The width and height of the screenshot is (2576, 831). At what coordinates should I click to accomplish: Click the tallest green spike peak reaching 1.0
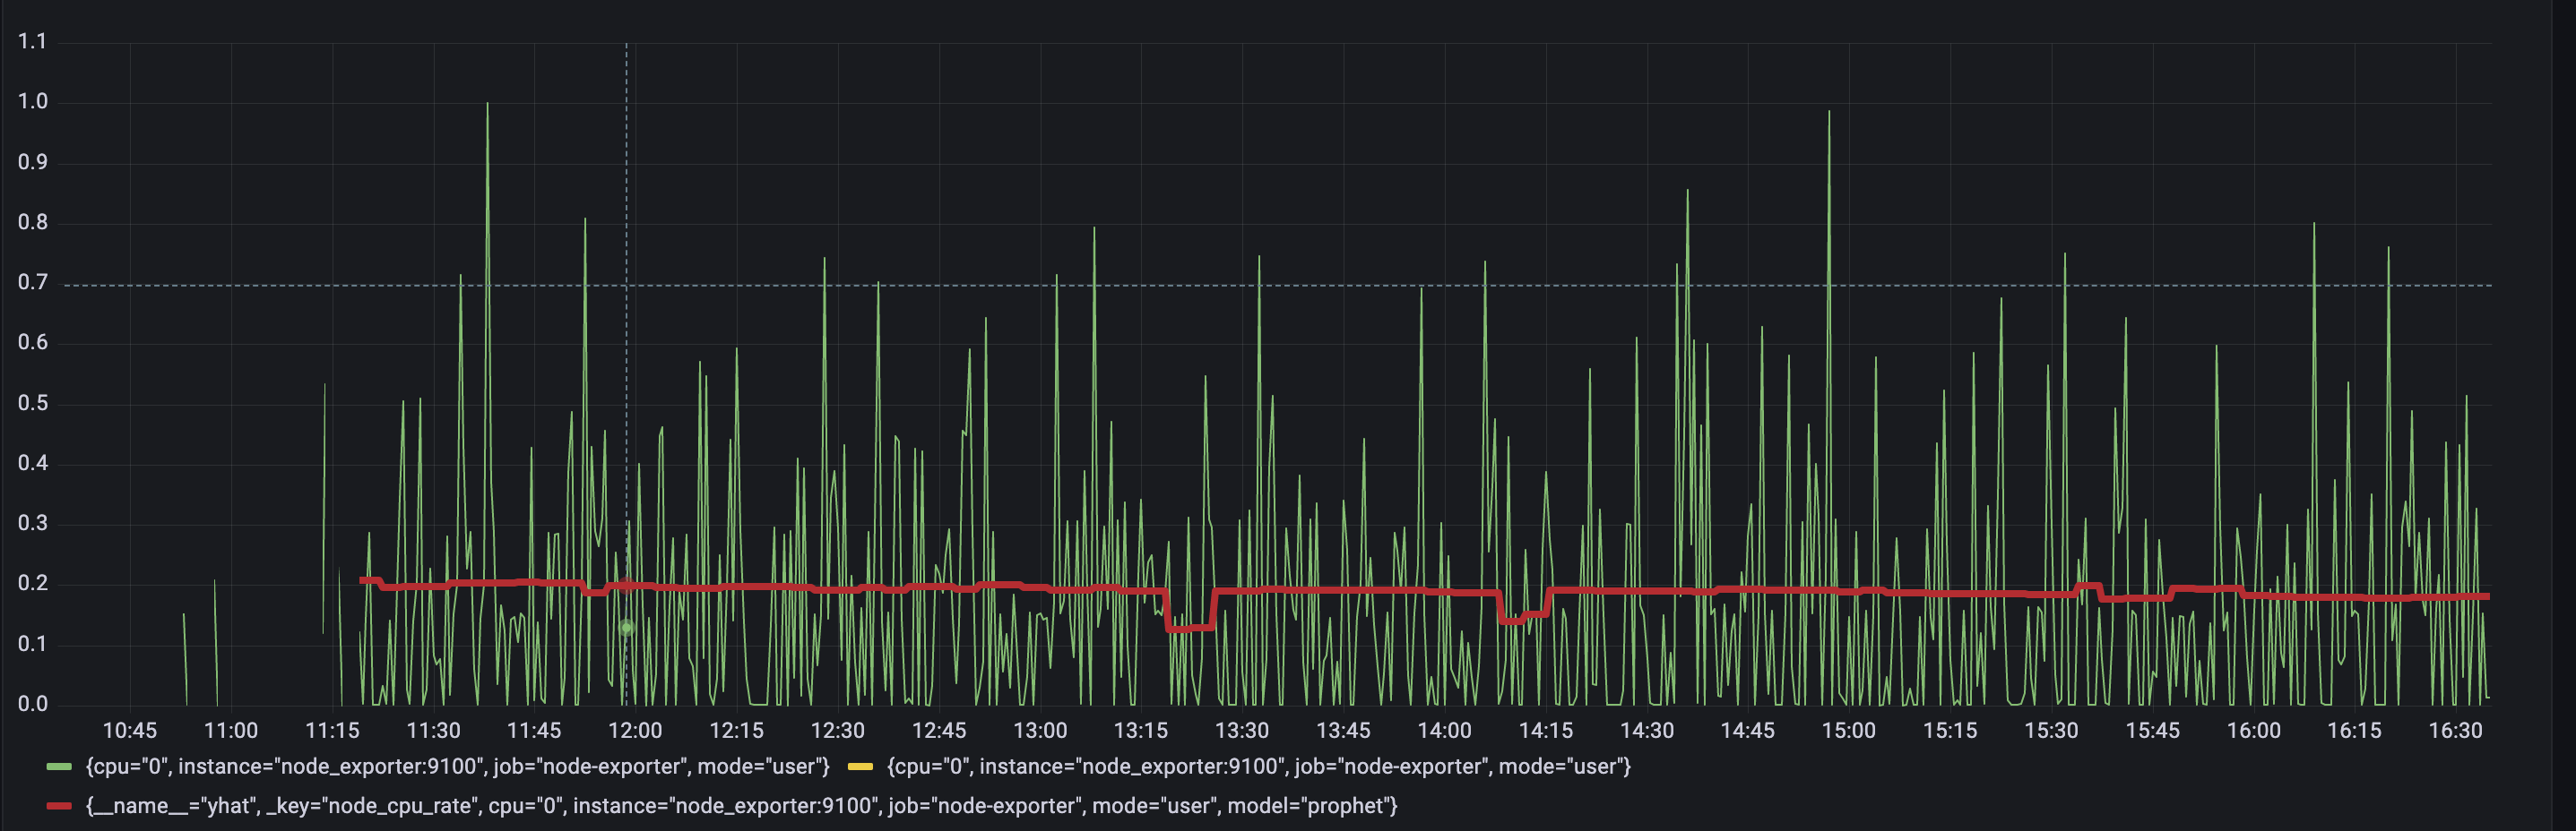(487, 104)
